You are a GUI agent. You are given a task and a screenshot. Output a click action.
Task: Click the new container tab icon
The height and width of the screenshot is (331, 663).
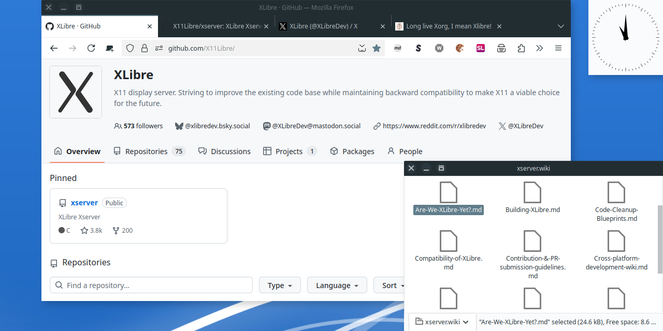point(110,48)
